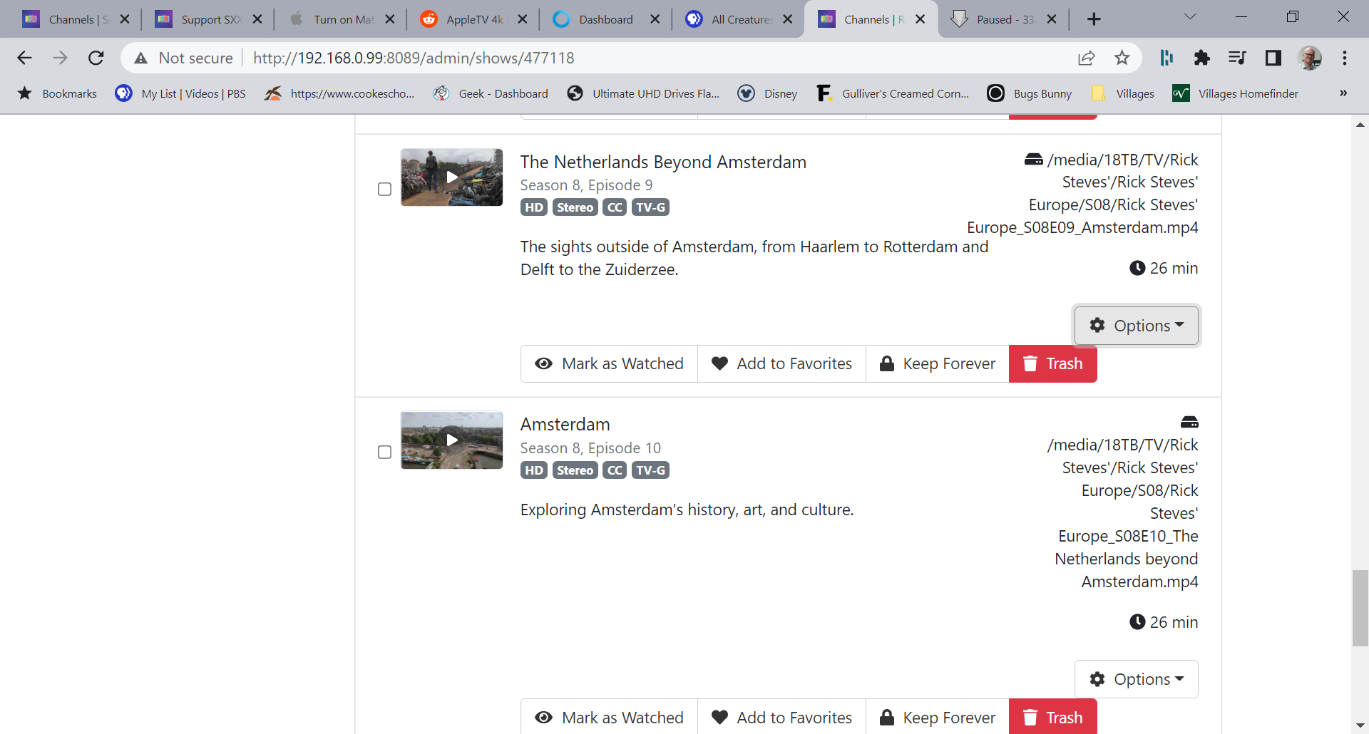
Task: Go back to the previous page
Action: click(x=25, y=58)
